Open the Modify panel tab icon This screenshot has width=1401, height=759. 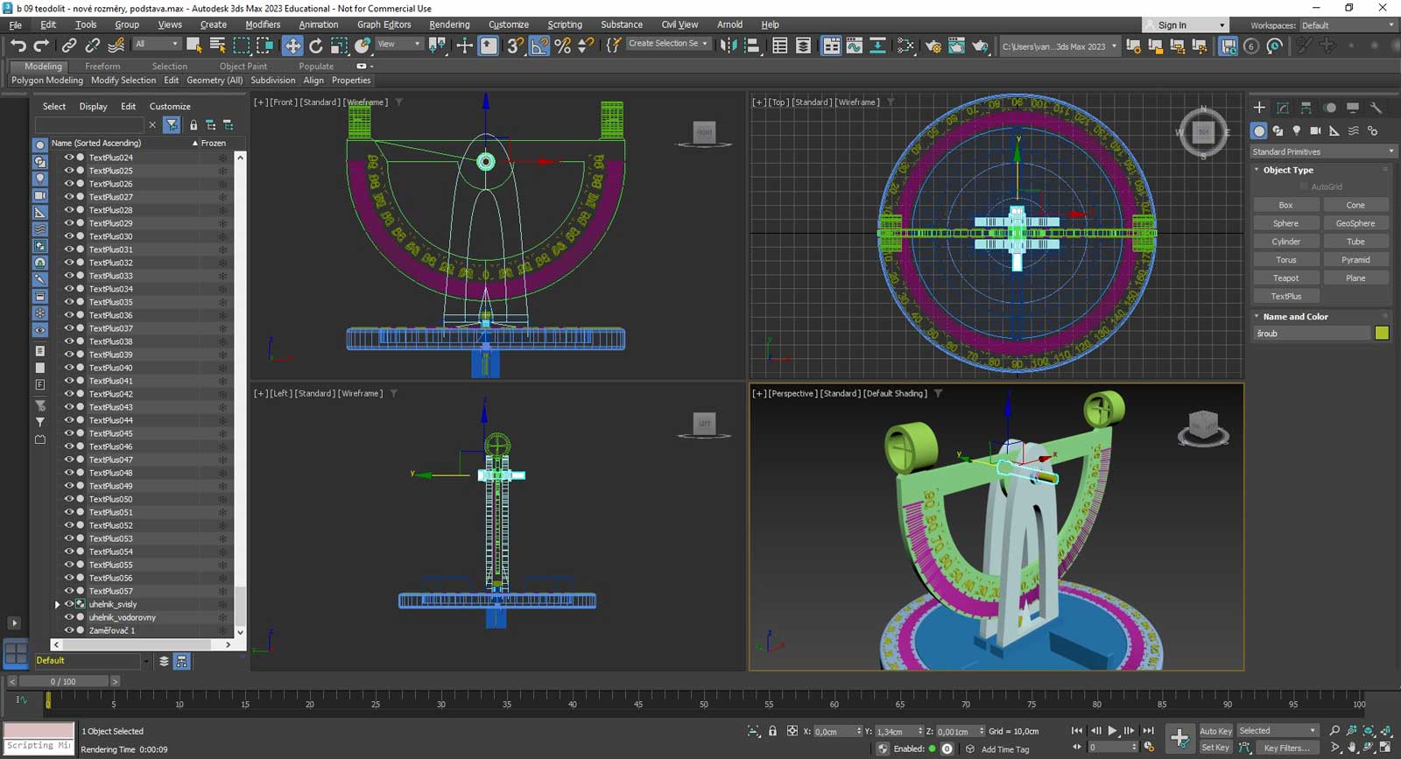click(1283, 108)
